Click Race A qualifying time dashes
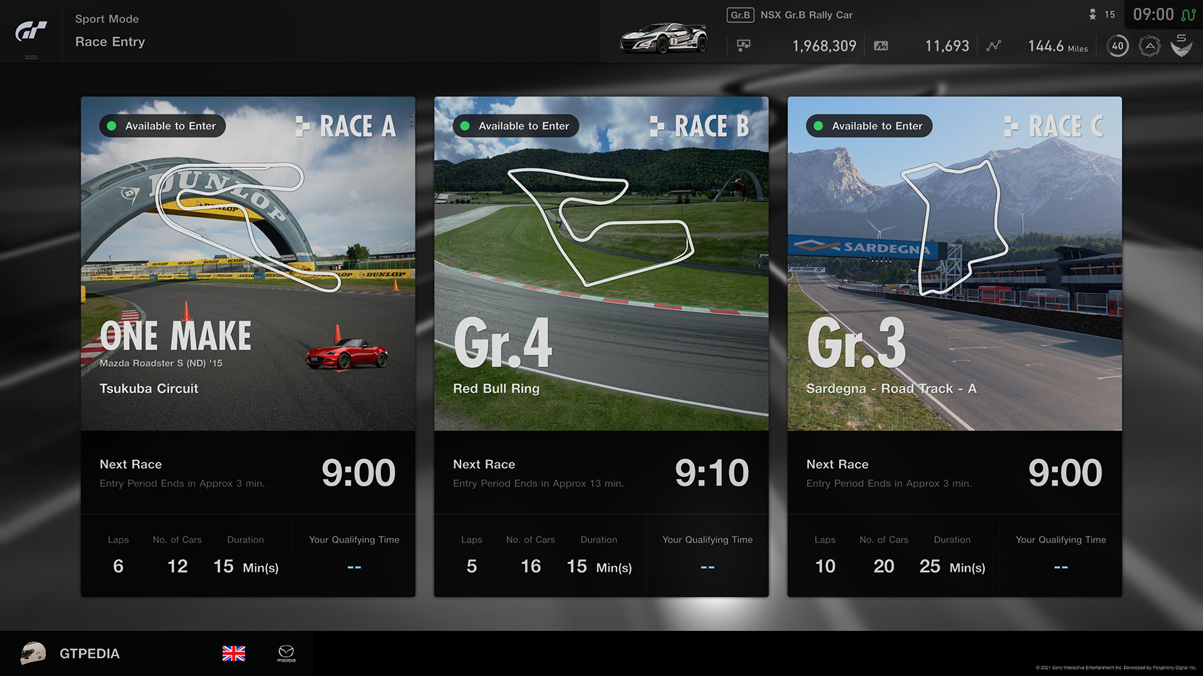 (x=354, y=567)
